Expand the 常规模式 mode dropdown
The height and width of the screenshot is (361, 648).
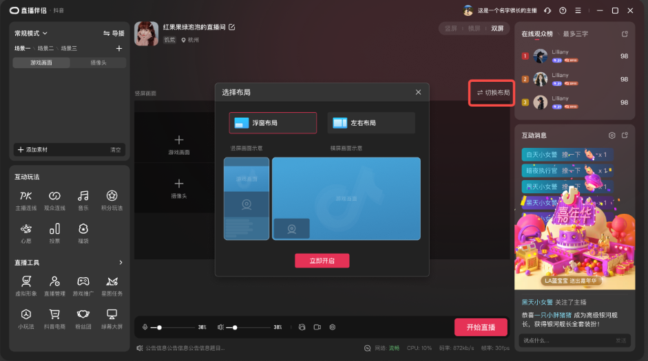click(31, 33)
